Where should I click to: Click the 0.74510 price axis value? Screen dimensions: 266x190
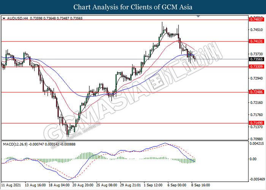256,30
